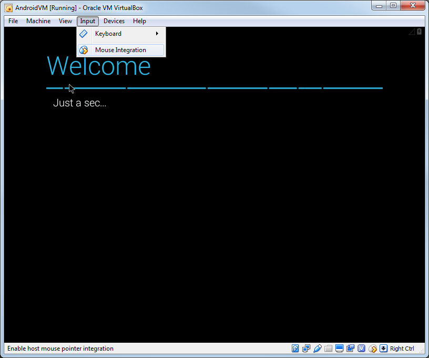This screenshot has width=429, height=358.
Task: Click the Mouse Integration entry icon
Action: coord(84,50)
